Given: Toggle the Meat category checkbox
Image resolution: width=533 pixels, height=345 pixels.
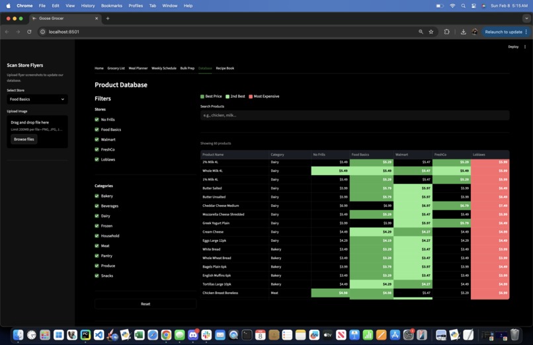Looking at the screenshot, I should 97,246.
